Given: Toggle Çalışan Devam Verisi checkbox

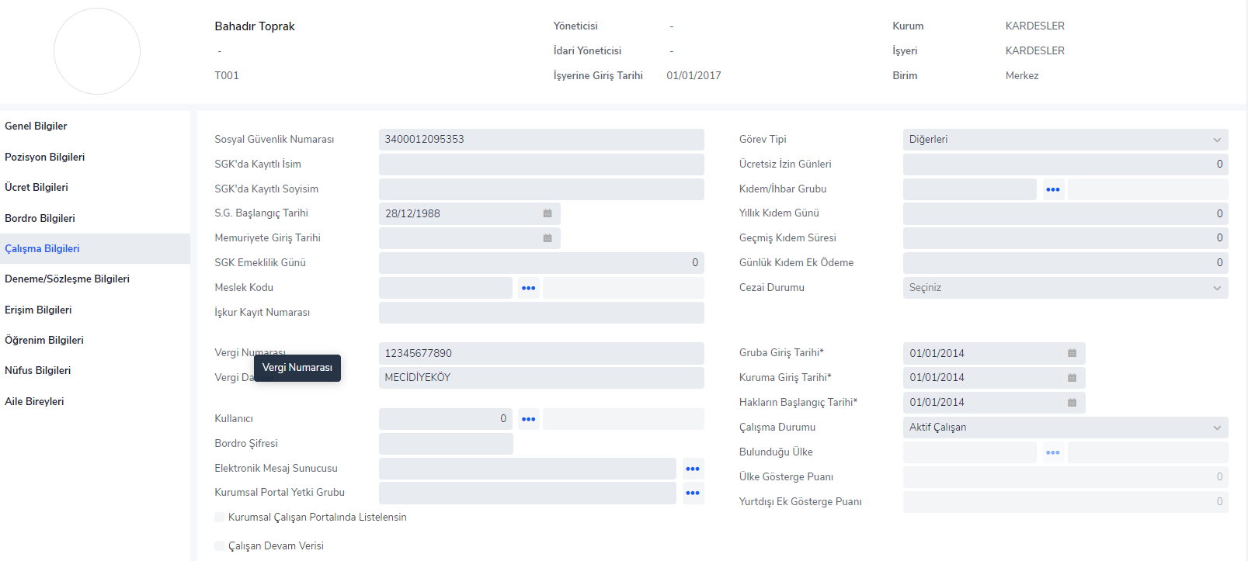Looking at the screenshot, I should (220, 546).
